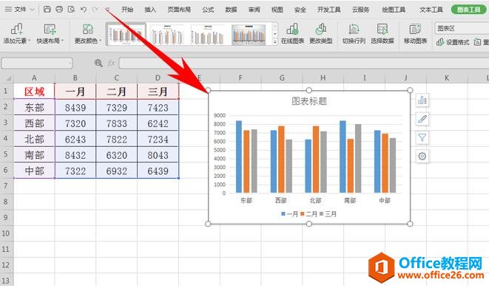Select column A header
Image resolution: width=489 pixels, height=288 pixels.
click(x=34, y=78)
